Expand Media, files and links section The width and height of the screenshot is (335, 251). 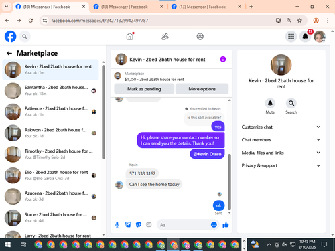tap(281, 153)
